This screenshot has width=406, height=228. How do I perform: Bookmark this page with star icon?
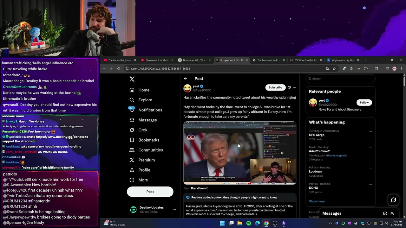click(334, 68)
